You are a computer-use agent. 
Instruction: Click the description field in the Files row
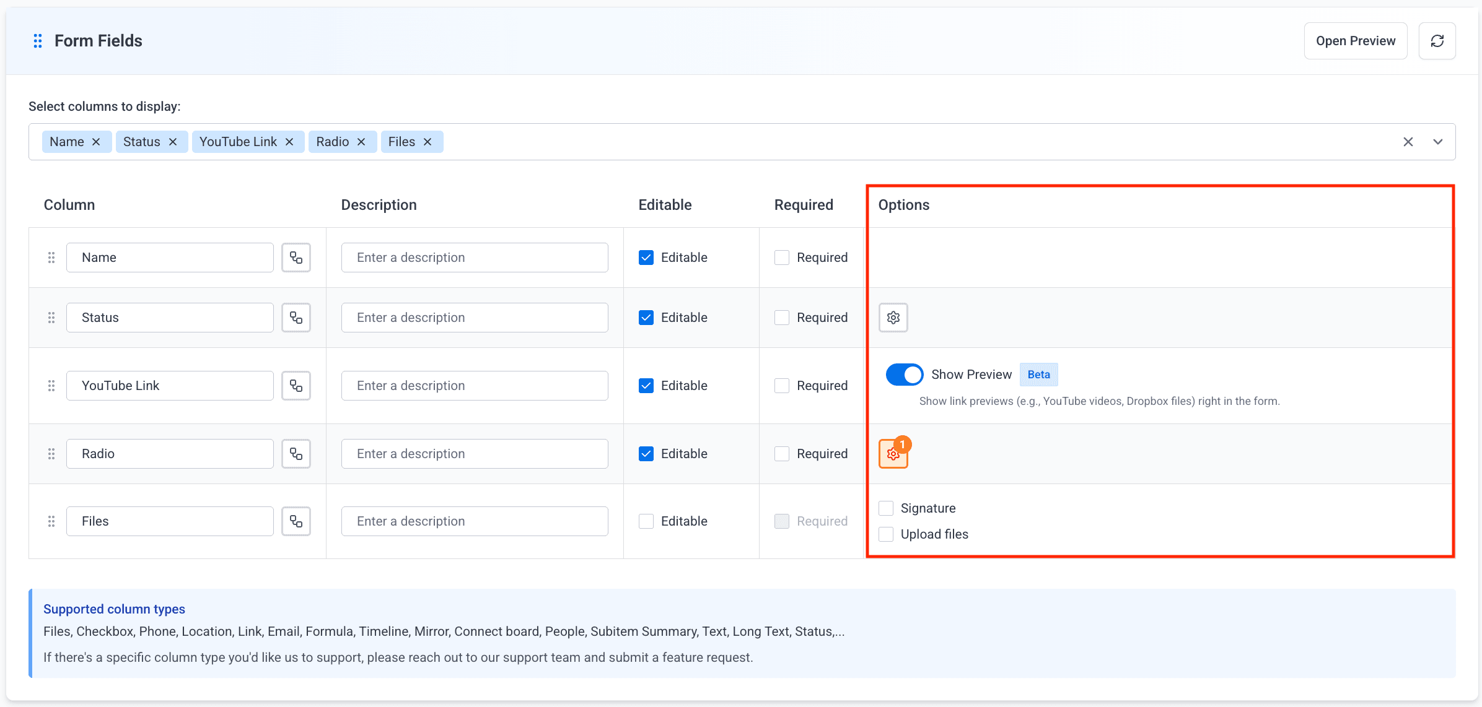tap(475, 521)
